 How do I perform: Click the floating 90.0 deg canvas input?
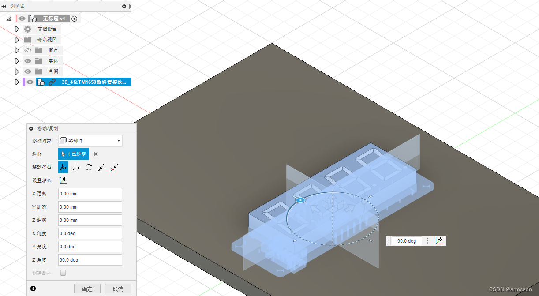click(406, 241)
